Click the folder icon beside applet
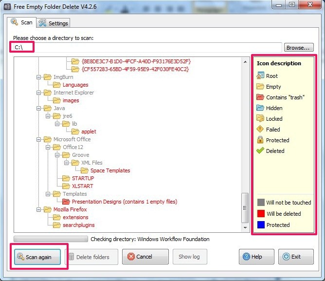Image resolution: width=325 pixels, height=281 pixels. pos(75,131)
